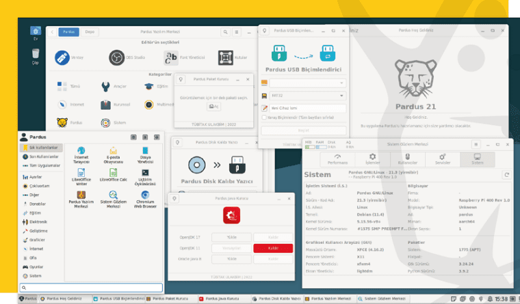Image resolution: width=520 pixels, height=304 pixels.
Task: Select Pardus category with leopard icon
Action: [x=62, y=122]
